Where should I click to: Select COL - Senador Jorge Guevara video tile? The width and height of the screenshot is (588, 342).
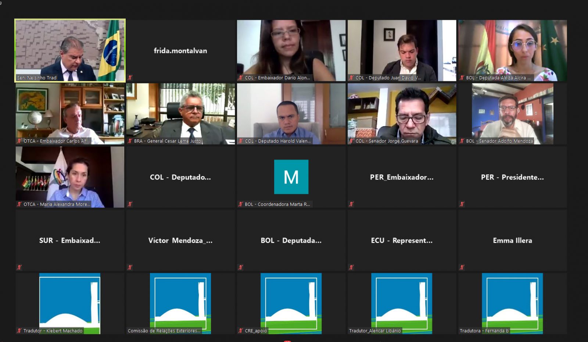tap(402, 114)
